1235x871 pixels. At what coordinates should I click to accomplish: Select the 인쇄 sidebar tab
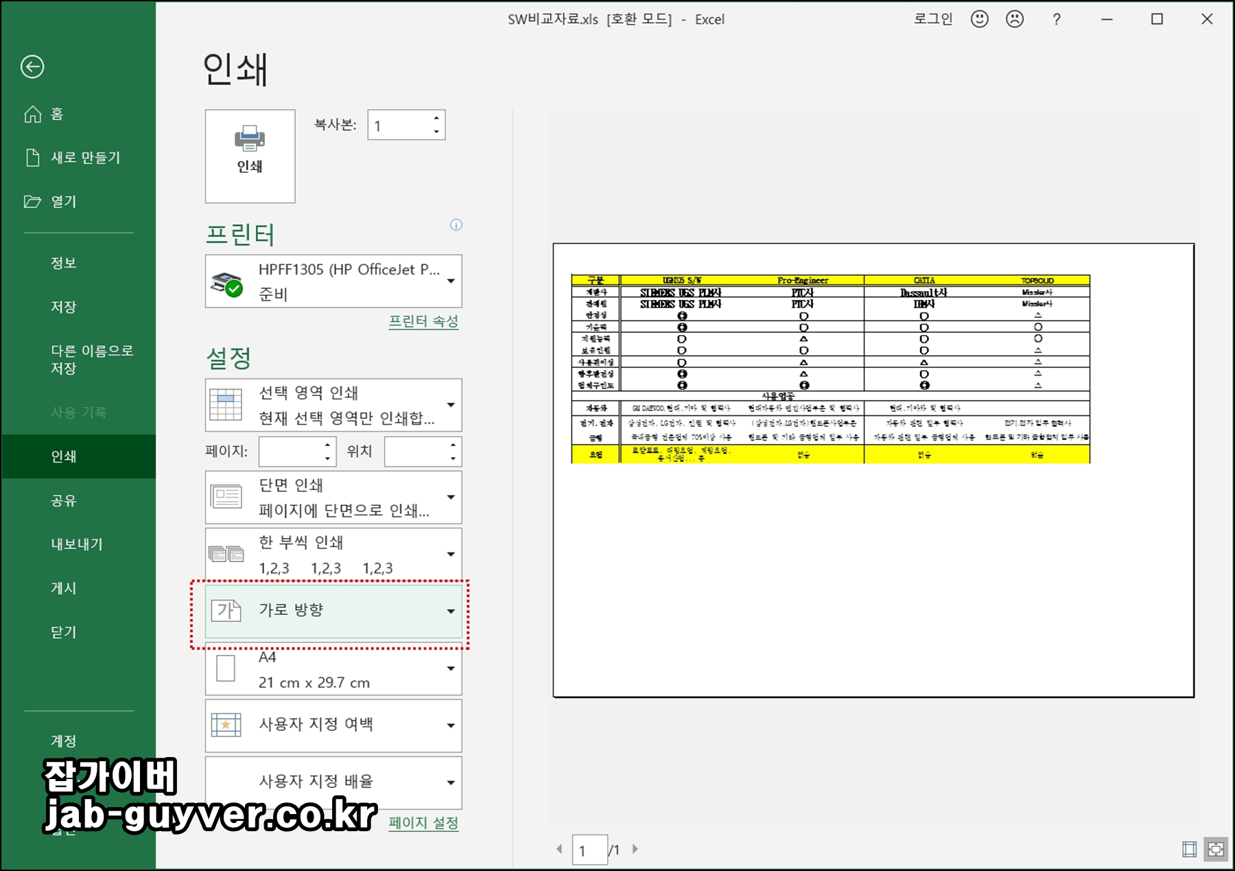pyautogui.click(x=78, y=456)
